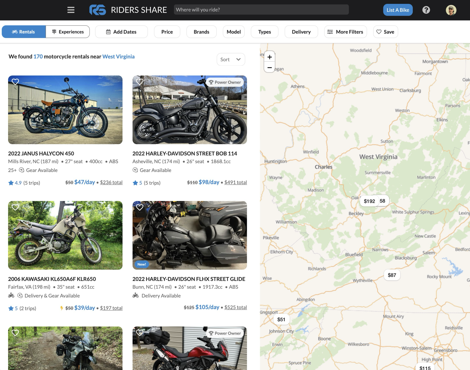The height and width of the screenshot is (370, 470).
Task: Open the user profile avatar
Action: tap(451, 10)
